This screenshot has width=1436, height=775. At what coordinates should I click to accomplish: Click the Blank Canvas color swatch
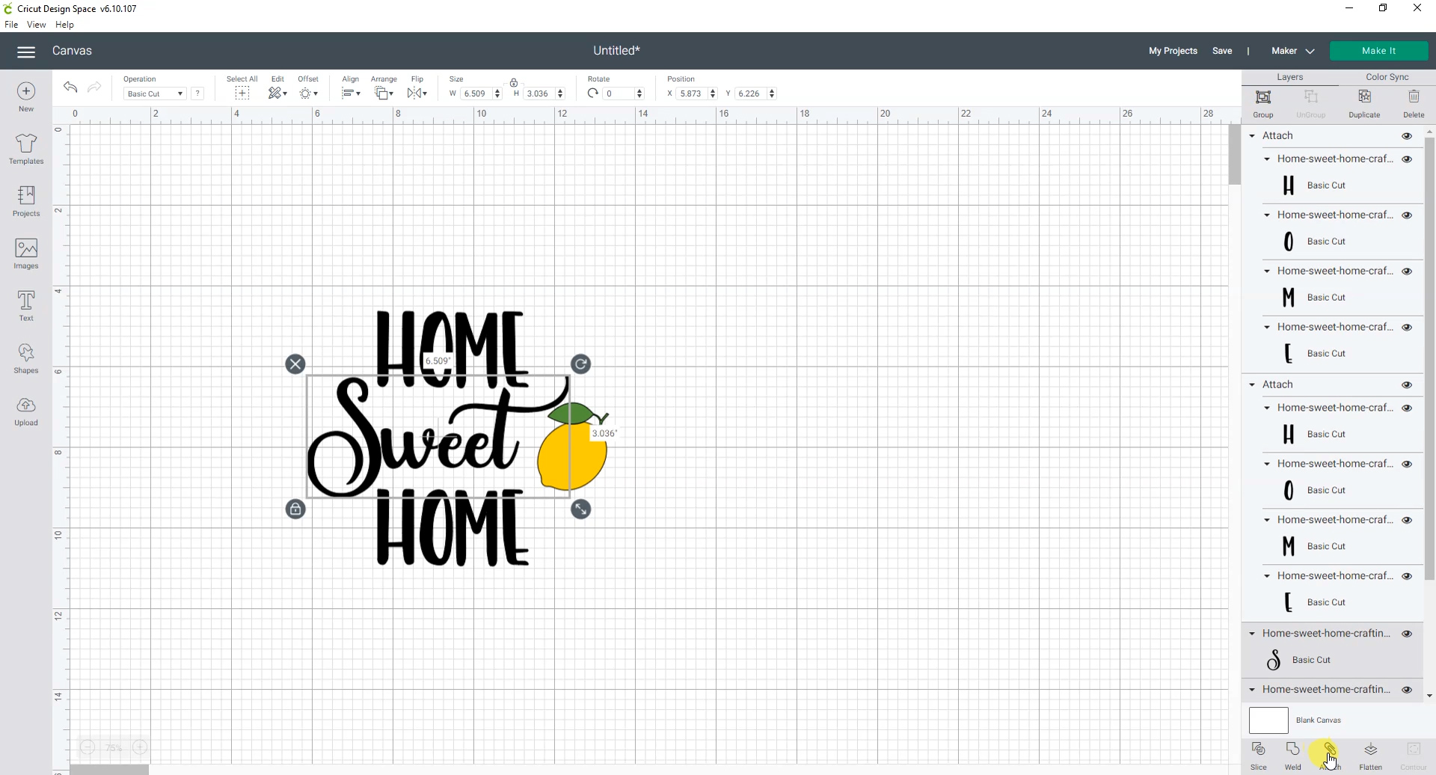pos(1268,721)
